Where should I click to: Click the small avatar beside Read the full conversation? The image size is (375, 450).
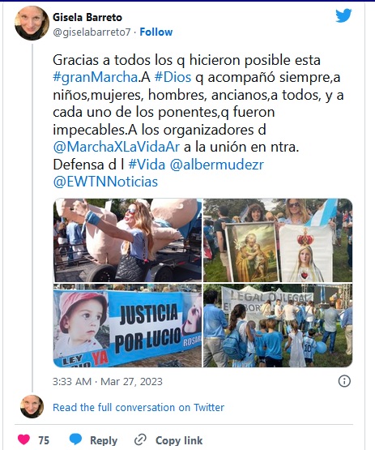click(32, 407)
